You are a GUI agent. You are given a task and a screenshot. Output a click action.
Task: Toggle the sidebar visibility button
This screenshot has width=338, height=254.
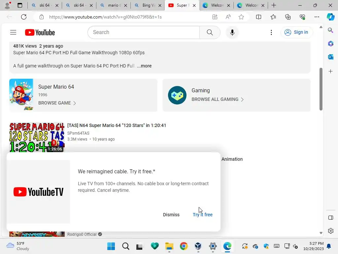(330, 218)
